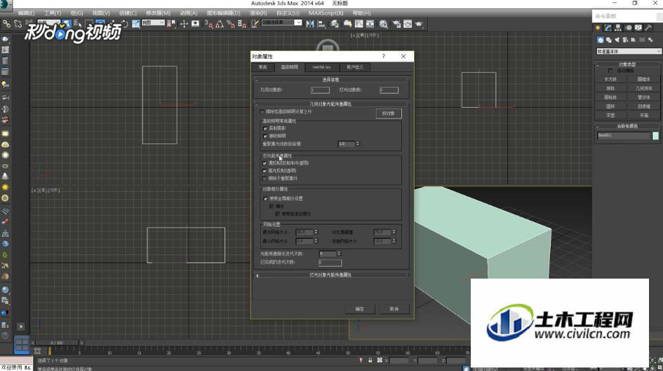663x371 pixels.
Task: Switch to the Utilities command panel tab
Action: point(648,28)
